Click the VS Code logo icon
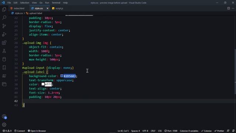236x133 pixels. pos(3,3)
